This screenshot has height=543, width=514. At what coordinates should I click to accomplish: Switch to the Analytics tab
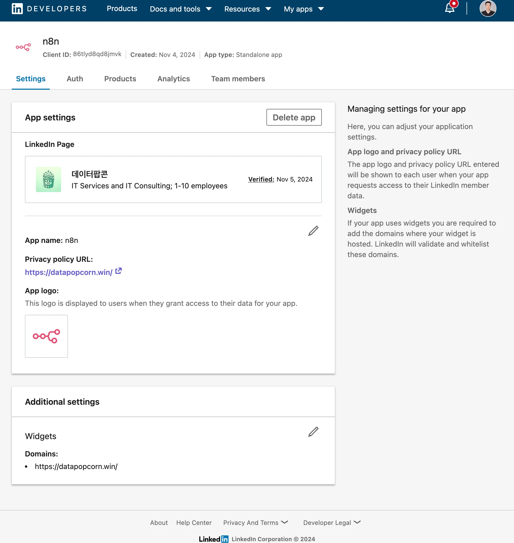coord(173,79)
